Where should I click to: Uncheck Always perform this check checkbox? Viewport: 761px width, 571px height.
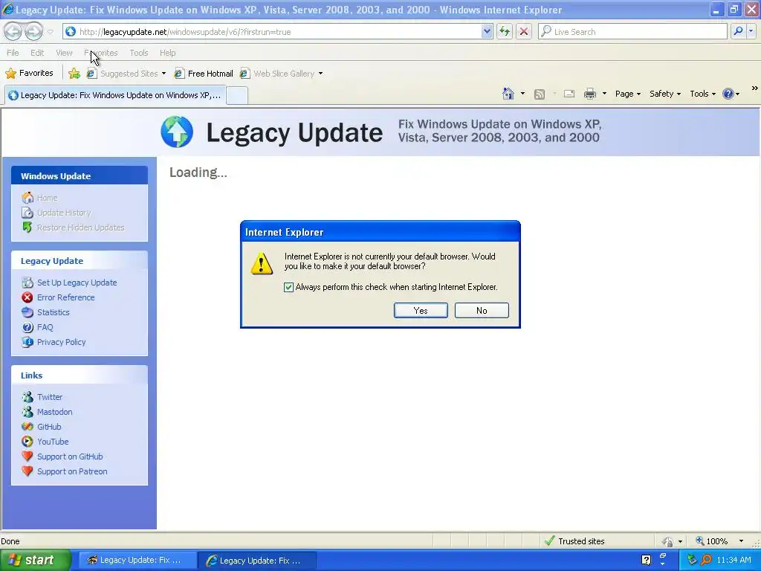point(289,288)
